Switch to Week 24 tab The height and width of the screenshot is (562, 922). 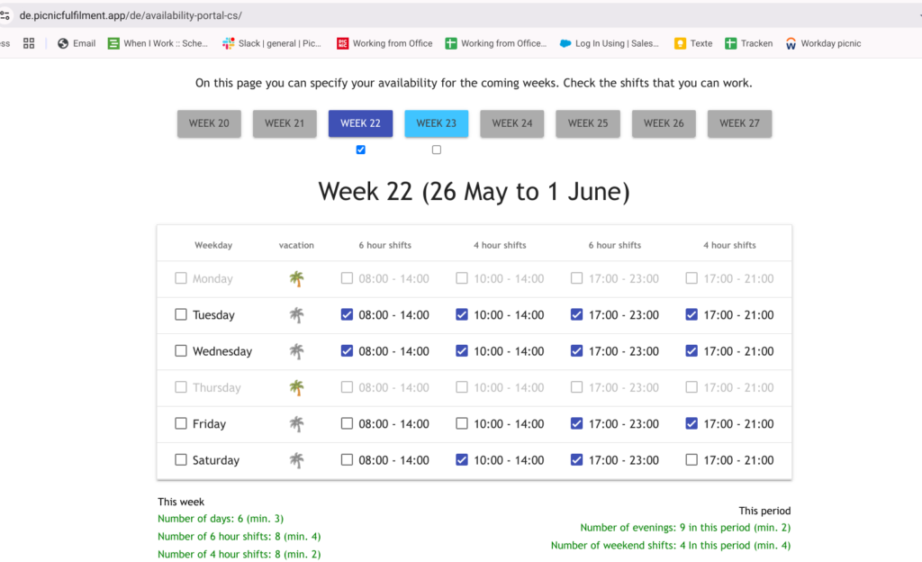[x=512, y=123]
